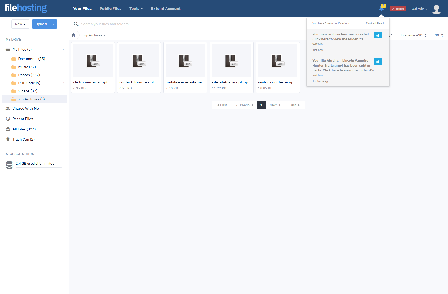The image size is (448, 294).
Task: Open the Tools menu
Action: pyautogui.click(x=136, y=9)
